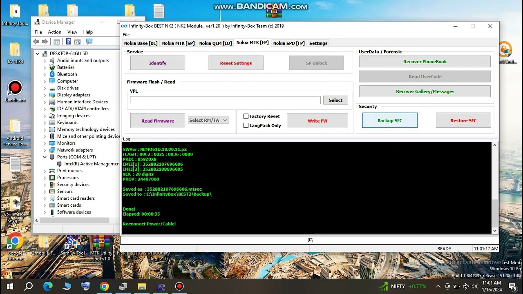Open the Settings tab in Infinity-Box
Viewport: 523px width, 294px height.
point(318,43)
